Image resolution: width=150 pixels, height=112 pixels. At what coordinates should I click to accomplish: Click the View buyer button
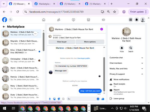[x=62, y=42]
